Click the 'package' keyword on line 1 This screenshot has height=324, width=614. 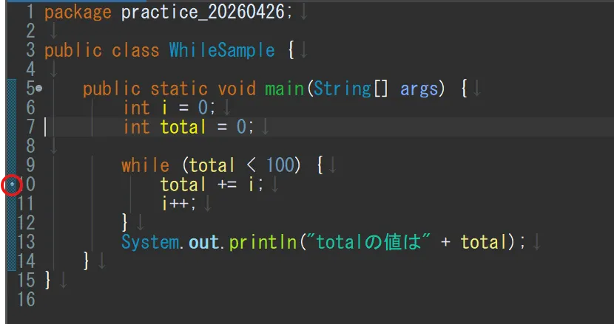(78, 13)
